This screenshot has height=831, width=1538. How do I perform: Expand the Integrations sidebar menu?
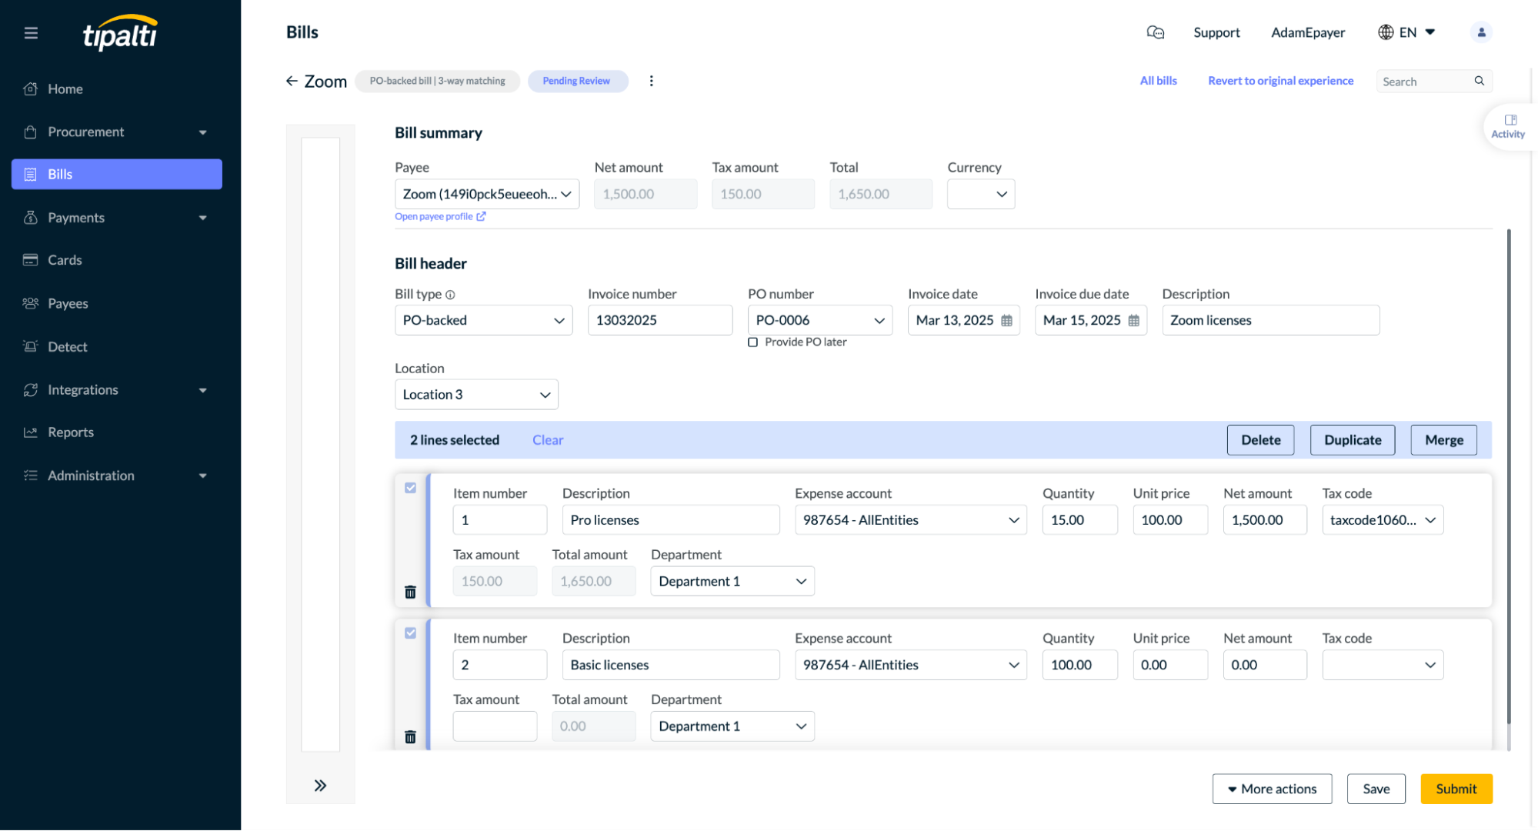pyautogui.click(x=203, y=390)
